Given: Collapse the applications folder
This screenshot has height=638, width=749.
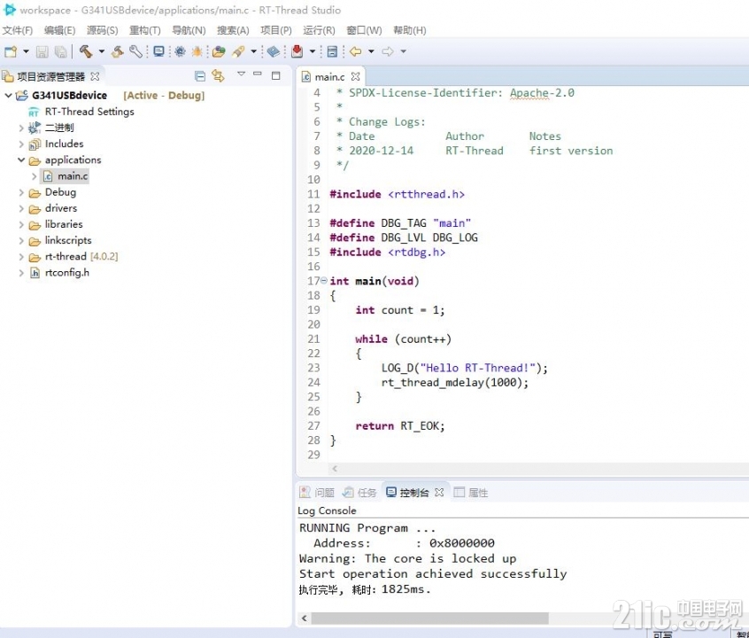Looking at the screenshot, I should point(21,159).
